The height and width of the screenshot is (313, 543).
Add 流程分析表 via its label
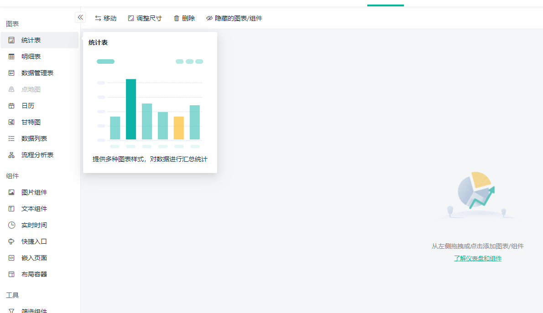(x=37, y=155)
